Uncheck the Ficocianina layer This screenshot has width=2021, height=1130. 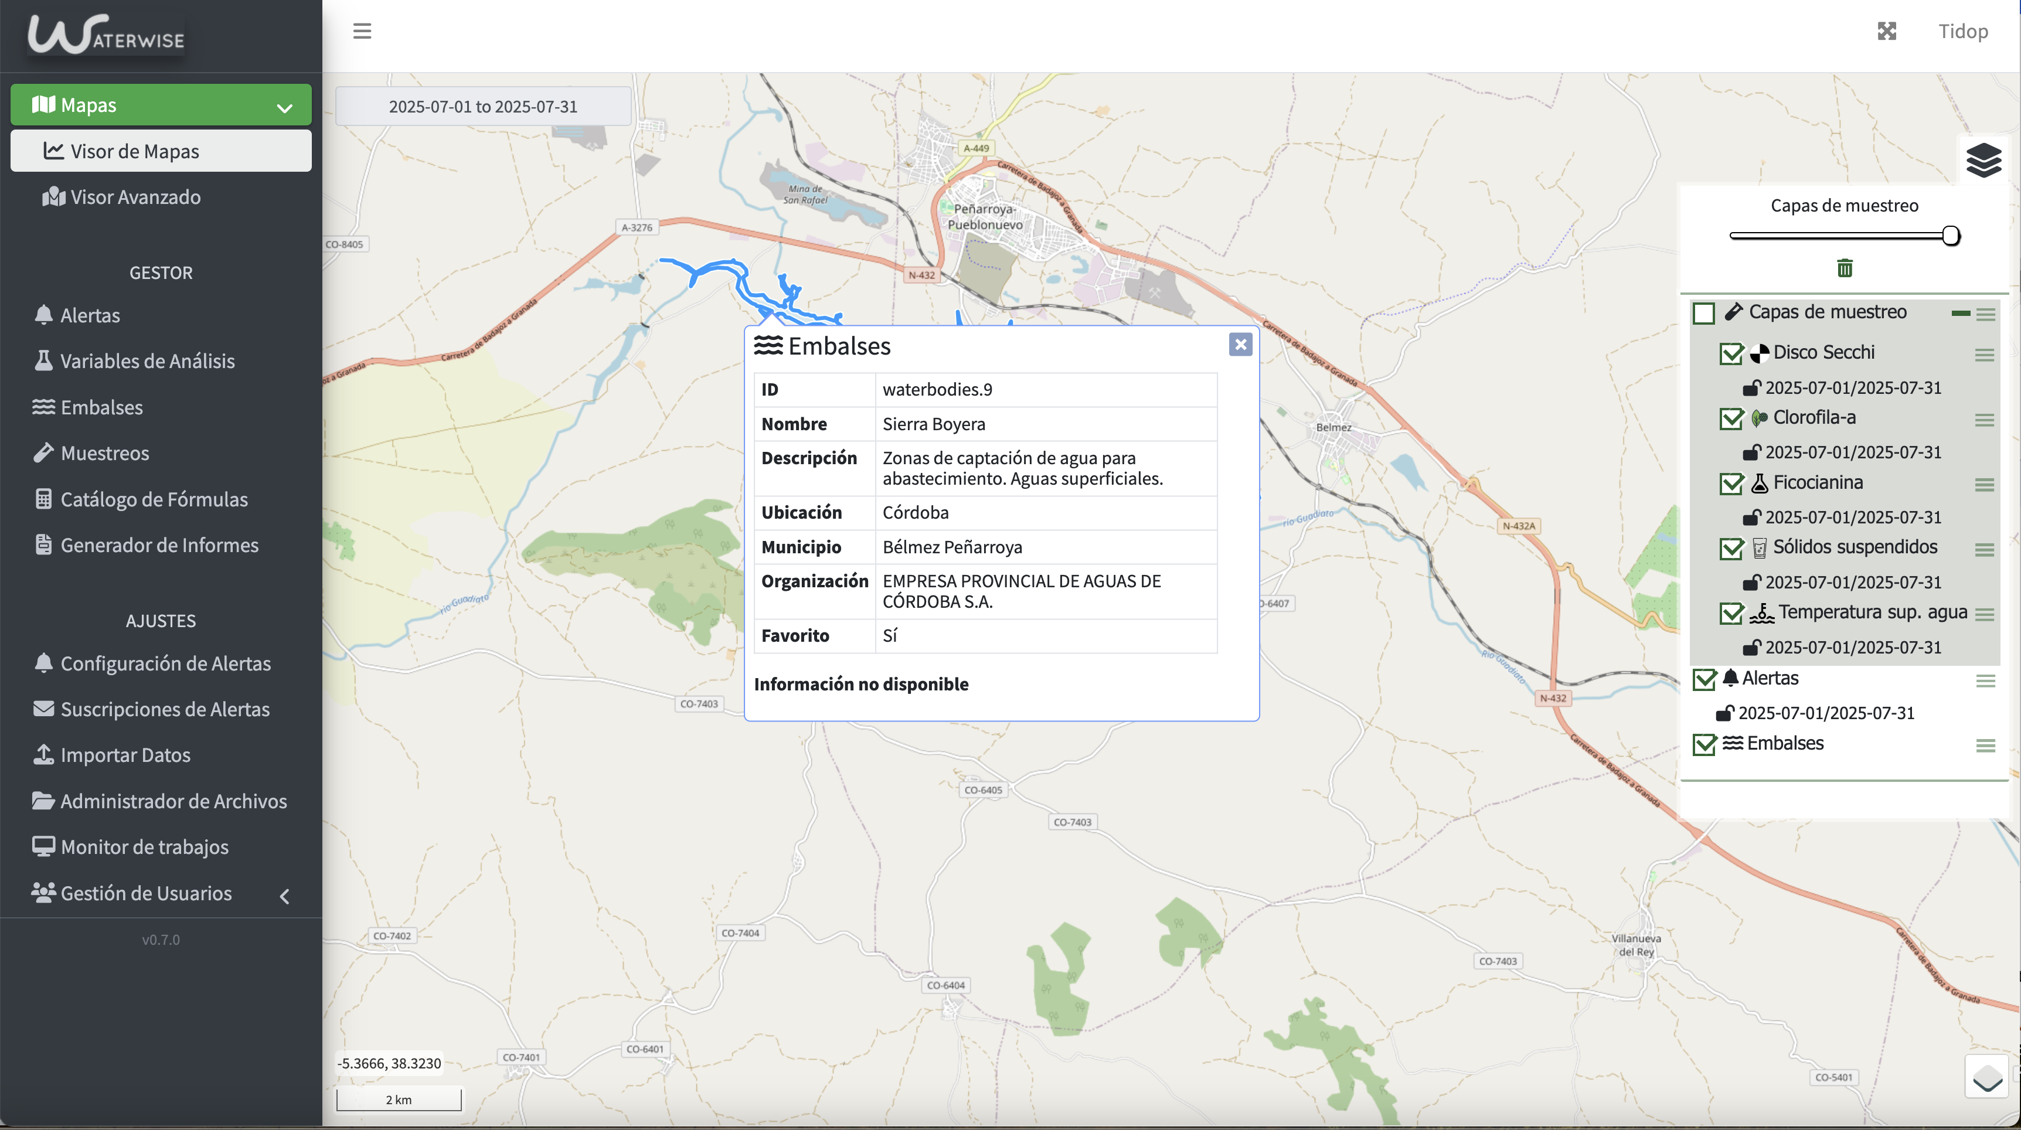[1731, 484]
